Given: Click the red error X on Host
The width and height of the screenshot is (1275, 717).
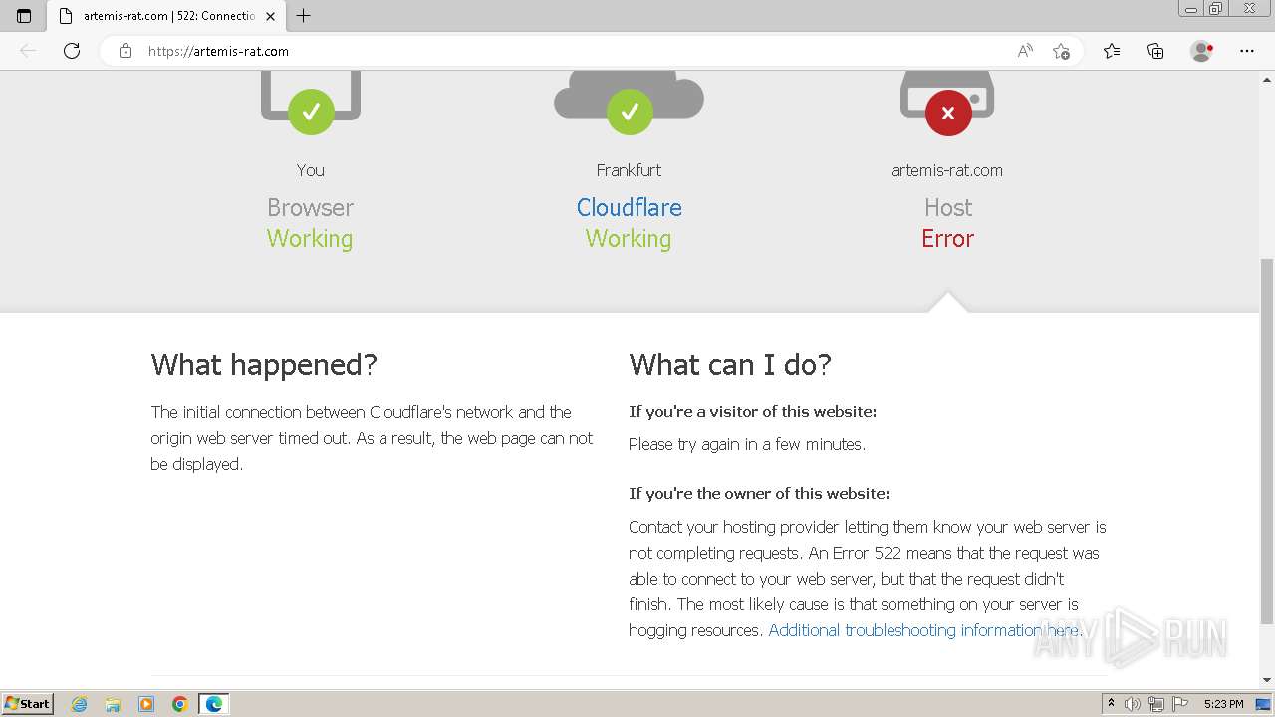Looking at the screenshot, I should click(948, 112).
